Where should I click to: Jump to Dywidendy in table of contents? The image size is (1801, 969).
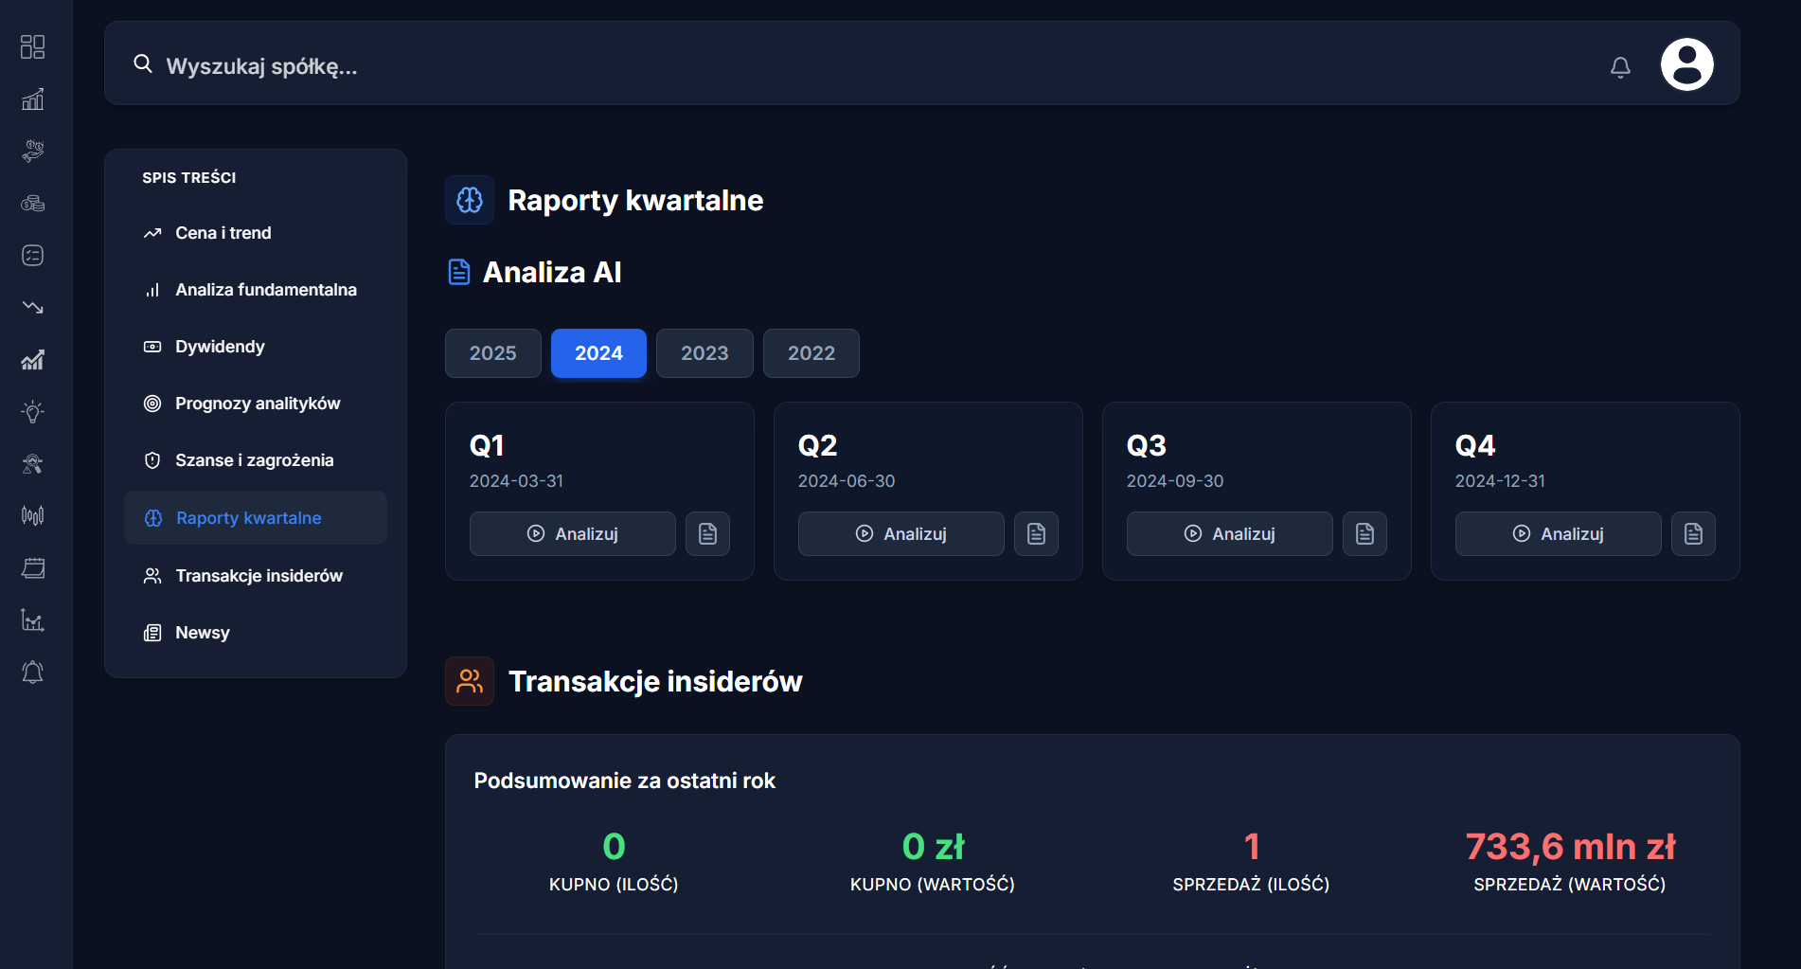(x=220, y=347)
